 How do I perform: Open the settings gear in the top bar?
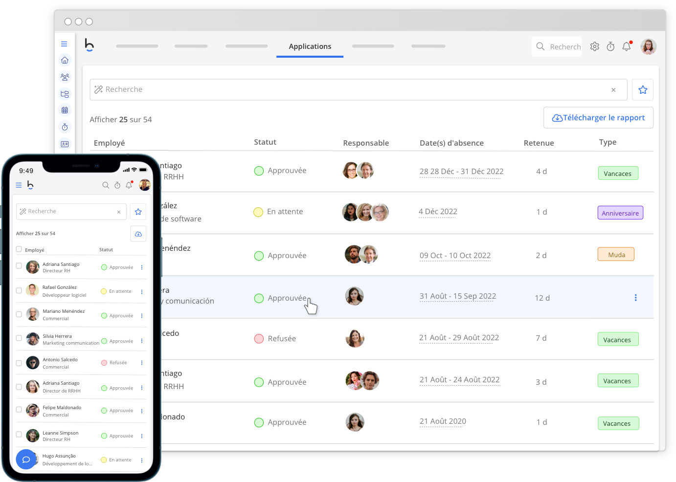coord(594,46)
